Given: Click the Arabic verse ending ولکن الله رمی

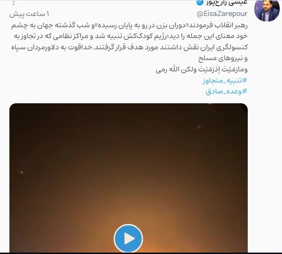Looking at the screenshot, I should (202, 69).
